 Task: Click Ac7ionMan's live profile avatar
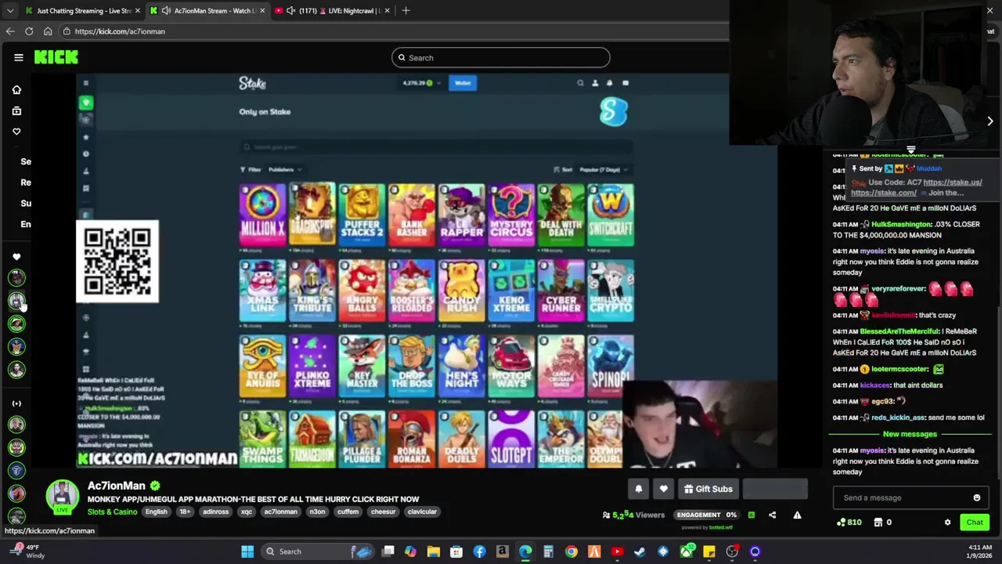click(62, 497)
